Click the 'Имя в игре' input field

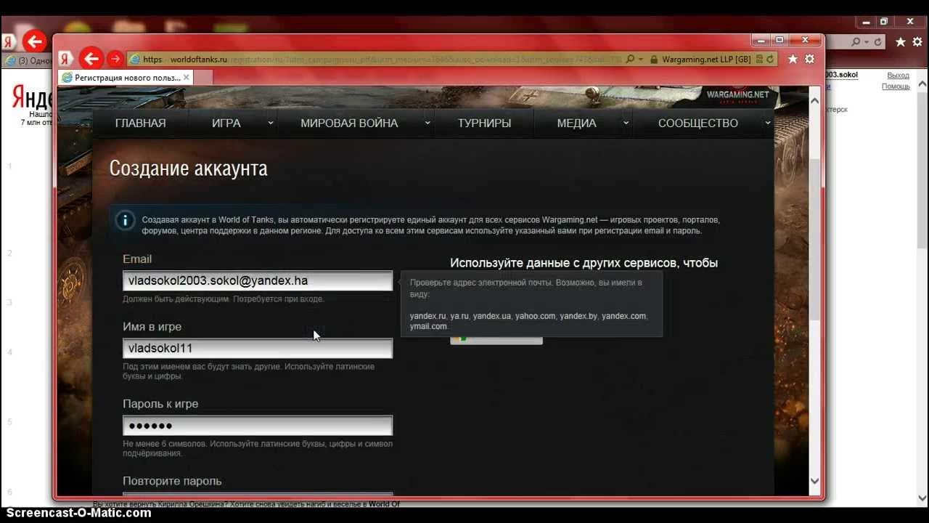click(258, 348)
